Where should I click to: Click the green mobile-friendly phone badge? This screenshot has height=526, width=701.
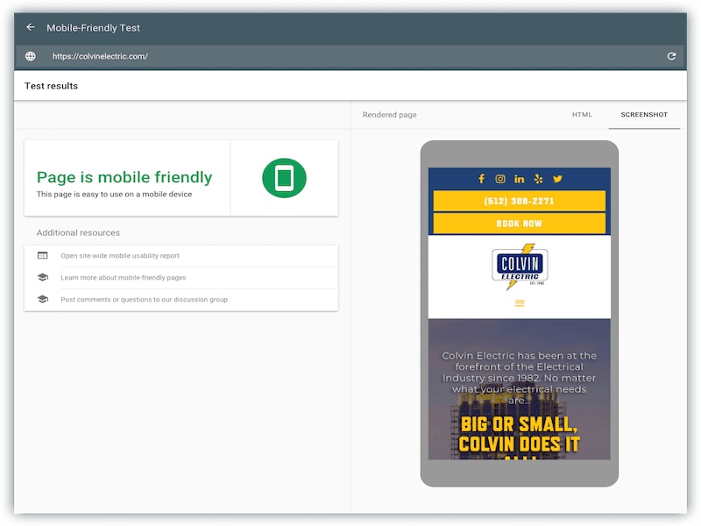(x=283, y=177)
